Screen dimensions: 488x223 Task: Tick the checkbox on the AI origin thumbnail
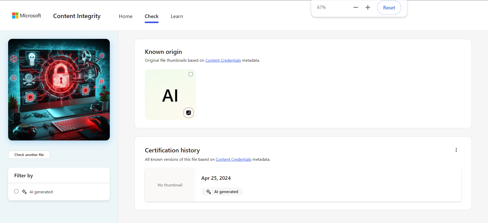(x=191, y=74)
